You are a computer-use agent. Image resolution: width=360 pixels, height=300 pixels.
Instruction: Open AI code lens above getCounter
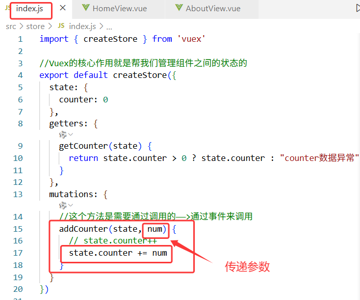click(63, 134)
